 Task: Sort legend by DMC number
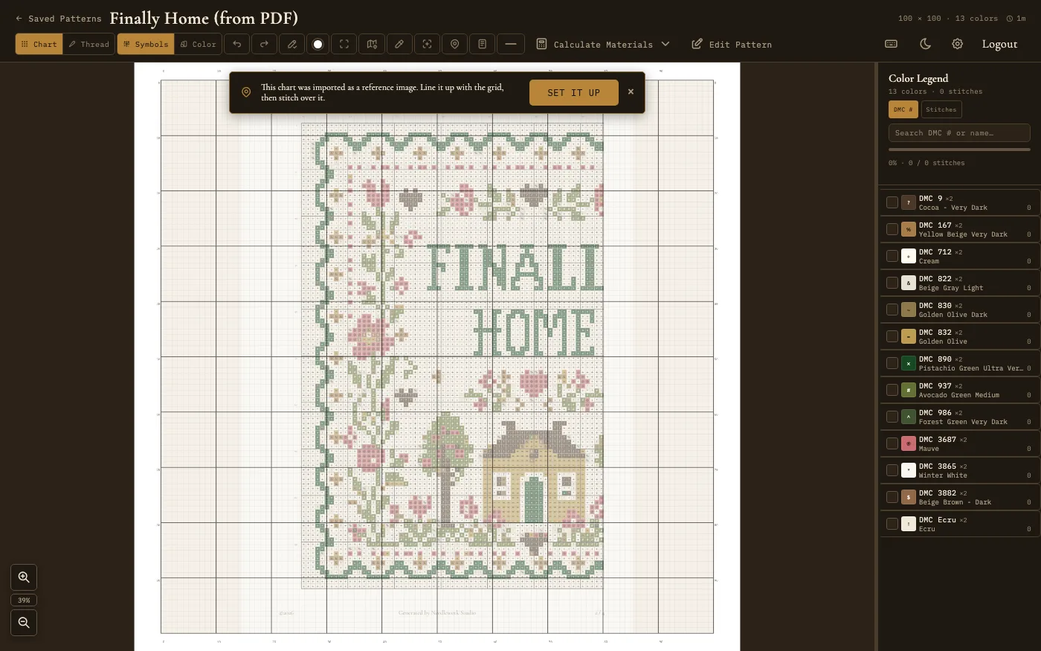903,109
